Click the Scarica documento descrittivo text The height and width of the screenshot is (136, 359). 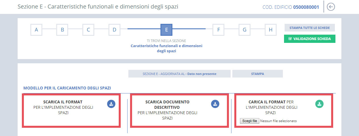pos(167,104)
